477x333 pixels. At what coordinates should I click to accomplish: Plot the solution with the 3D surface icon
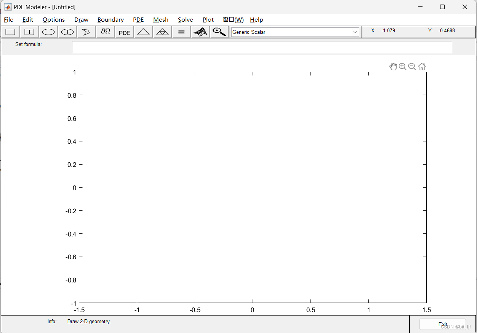(x=200, y=32)
